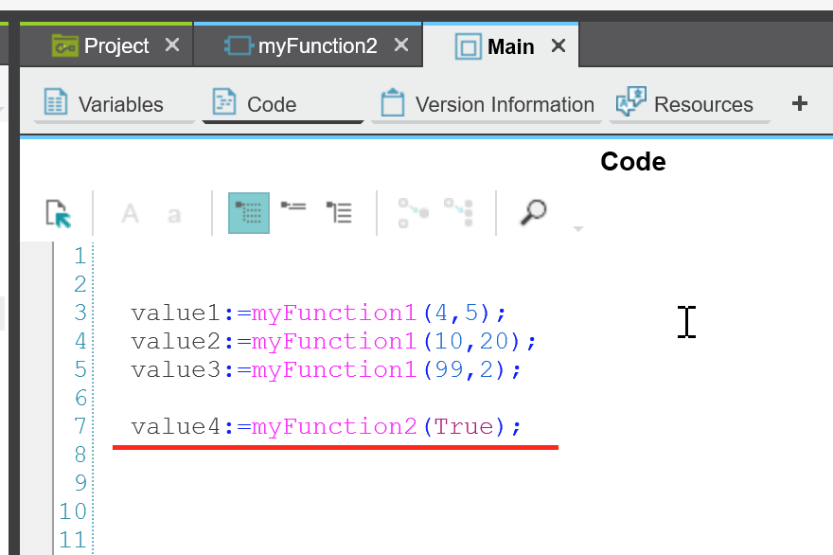
Task: Open the search magnifier tool
Action: click(533, 212)
